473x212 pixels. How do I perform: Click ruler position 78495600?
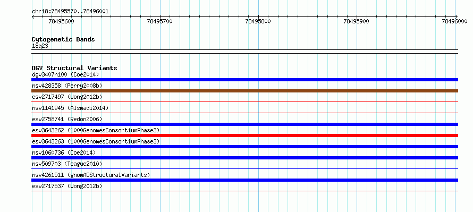pos(61,21)
